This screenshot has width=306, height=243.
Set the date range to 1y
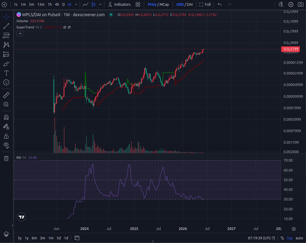pyautogui.click(x=27, y=238)
